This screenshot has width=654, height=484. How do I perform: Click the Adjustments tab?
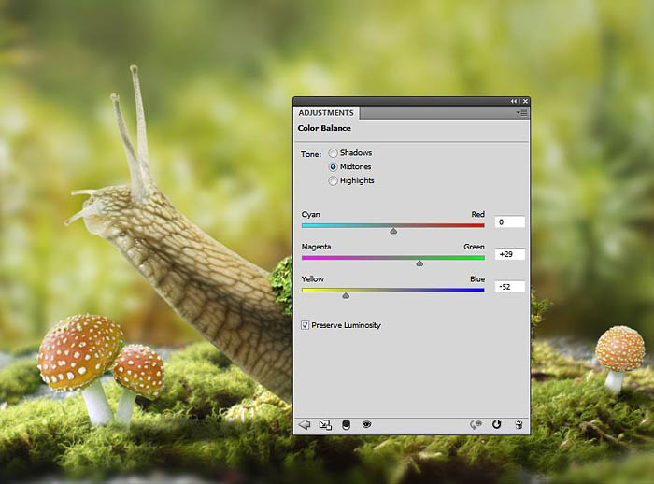326,113
